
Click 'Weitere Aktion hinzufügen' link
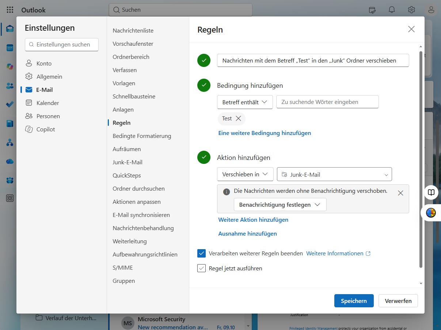(253, 220)
